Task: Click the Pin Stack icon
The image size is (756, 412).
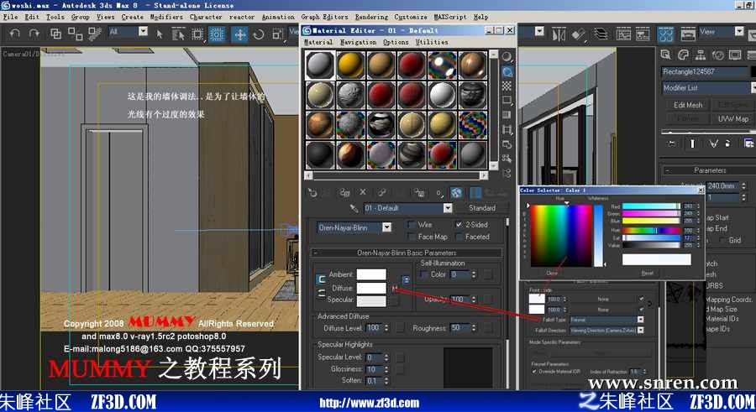Action: point(672,143)
